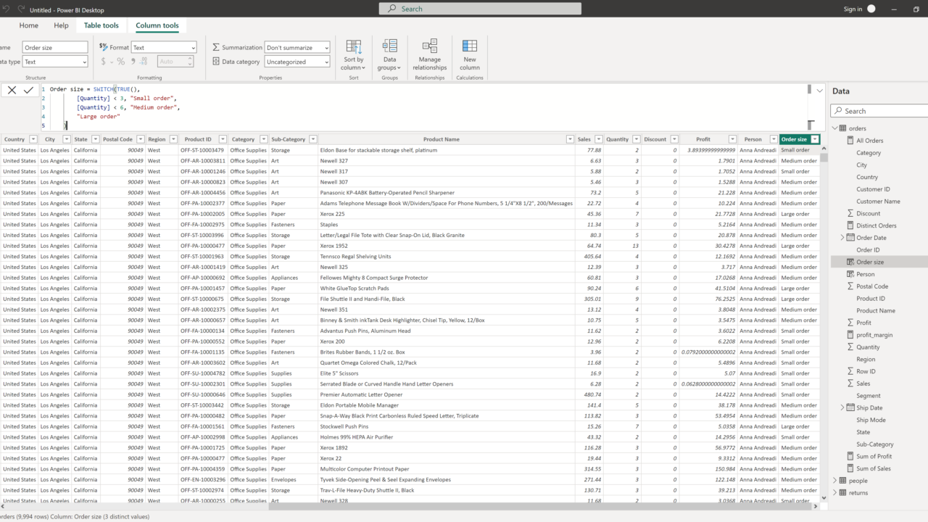Open the Data category dropdown
Screen dimensions: 928x522
[297, 62]
